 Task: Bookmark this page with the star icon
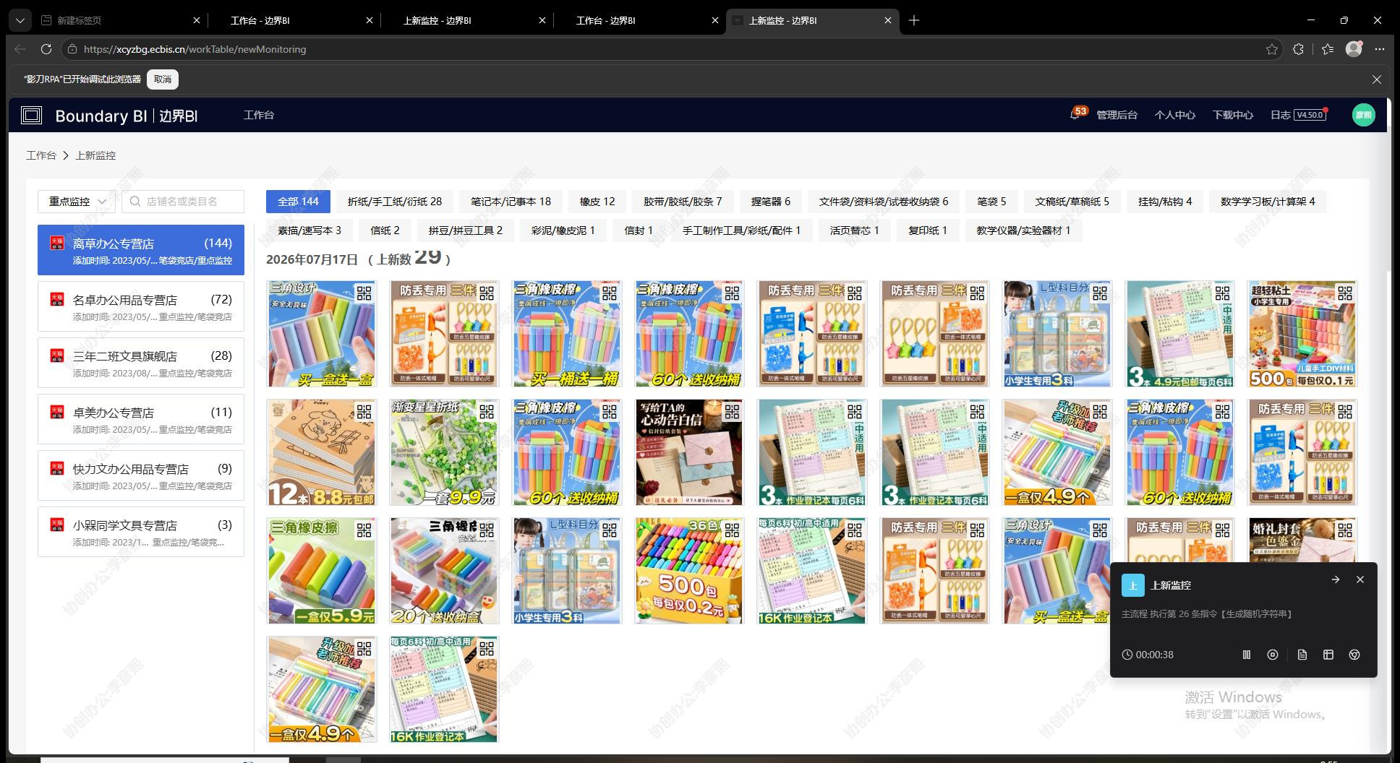click(x=1272, y=49)
